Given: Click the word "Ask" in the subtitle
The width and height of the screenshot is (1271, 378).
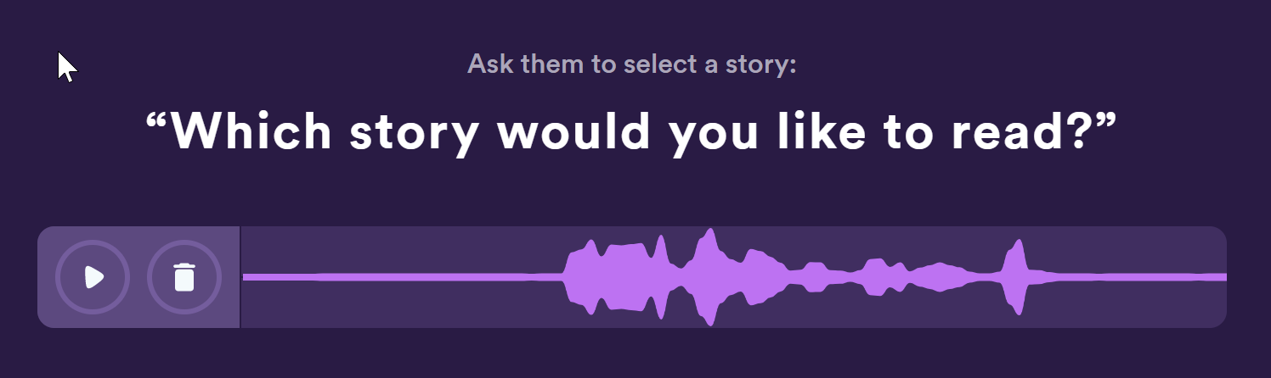Looking at the screenshot, I should (x=489, y=64).
